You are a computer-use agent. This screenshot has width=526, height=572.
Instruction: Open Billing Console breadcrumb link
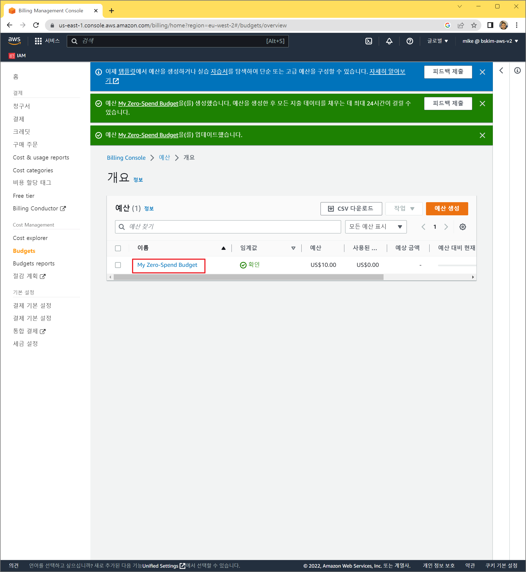click(126, 158)
